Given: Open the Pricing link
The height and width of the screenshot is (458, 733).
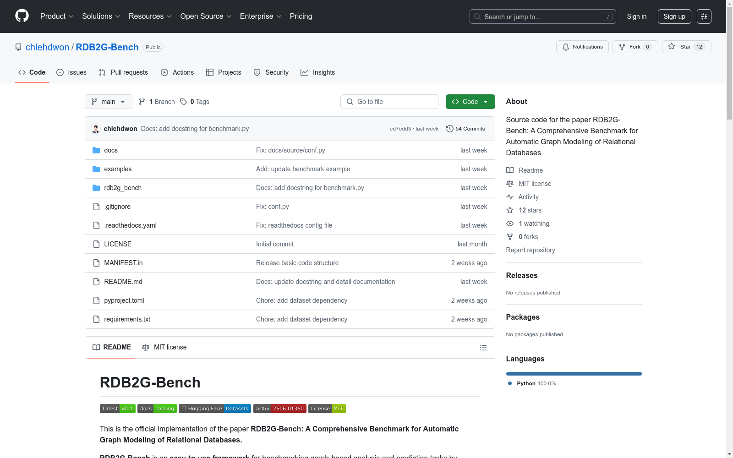Looking at the screenshot, I should coord(301,16).
